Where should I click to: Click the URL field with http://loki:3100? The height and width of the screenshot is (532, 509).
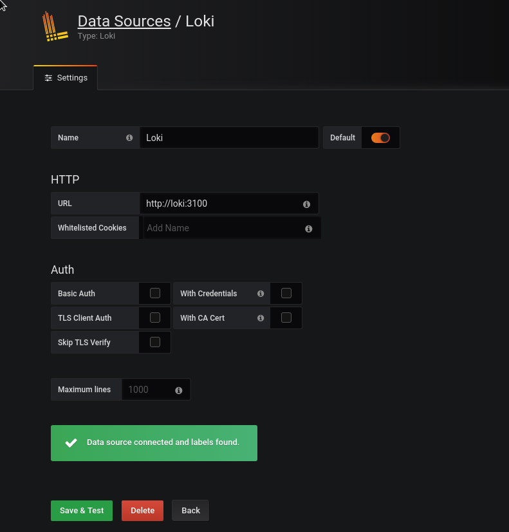click(229, 204)
